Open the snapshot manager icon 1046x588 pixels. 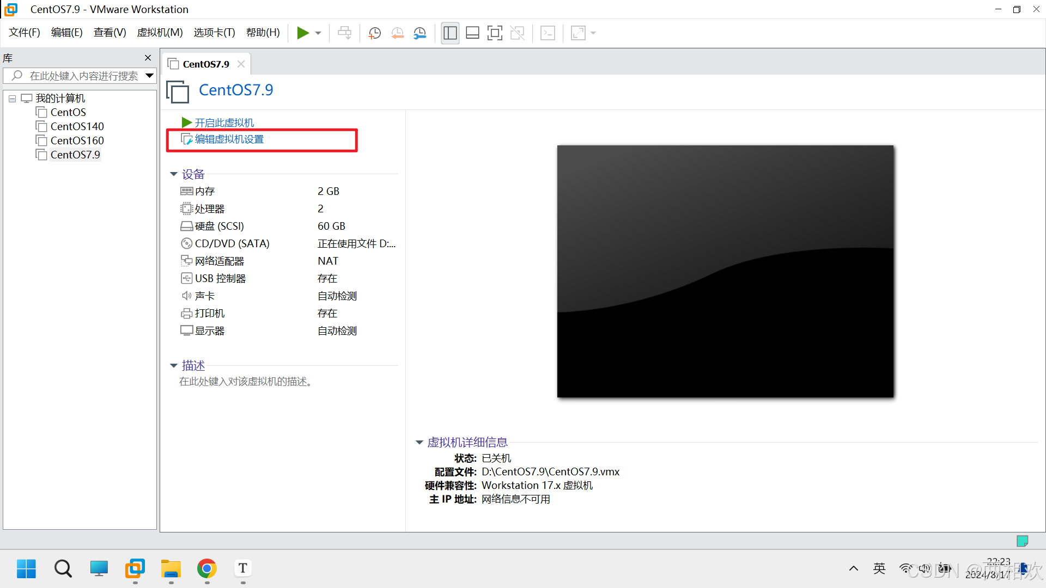point(419,33)
